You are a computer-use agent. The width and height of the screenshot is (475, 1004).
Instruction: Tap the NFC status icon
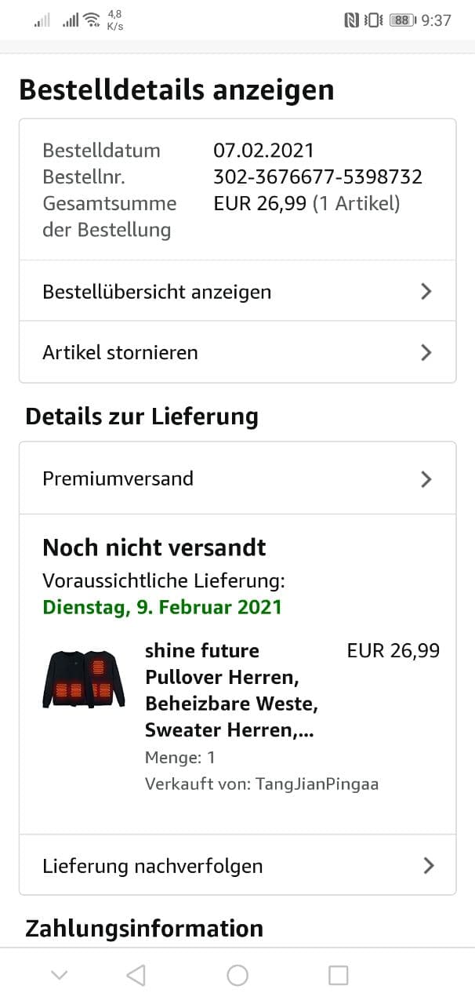352,20
